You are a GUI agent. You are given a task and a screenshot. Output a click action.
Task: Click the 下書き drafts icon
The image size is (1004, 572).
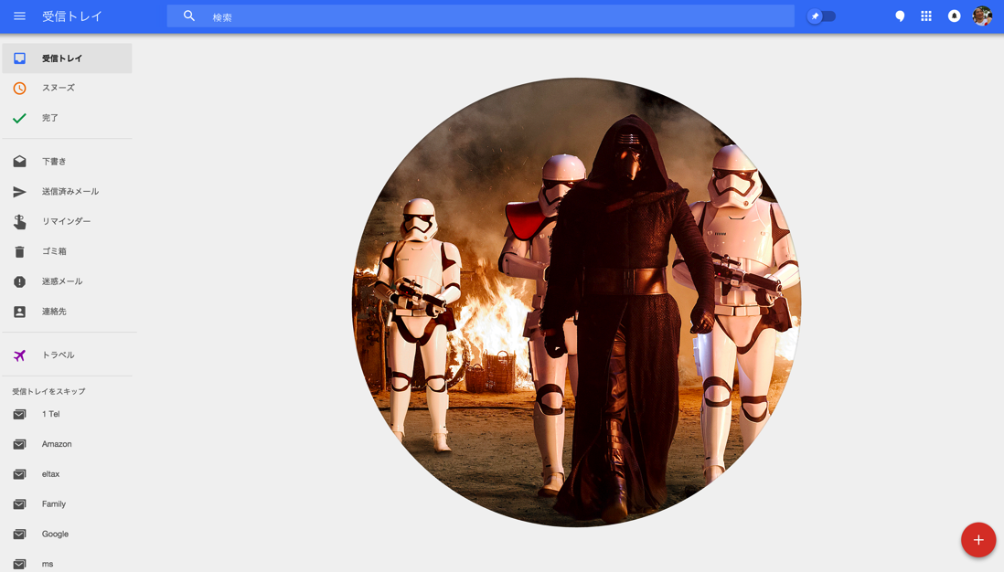(20, 161)
